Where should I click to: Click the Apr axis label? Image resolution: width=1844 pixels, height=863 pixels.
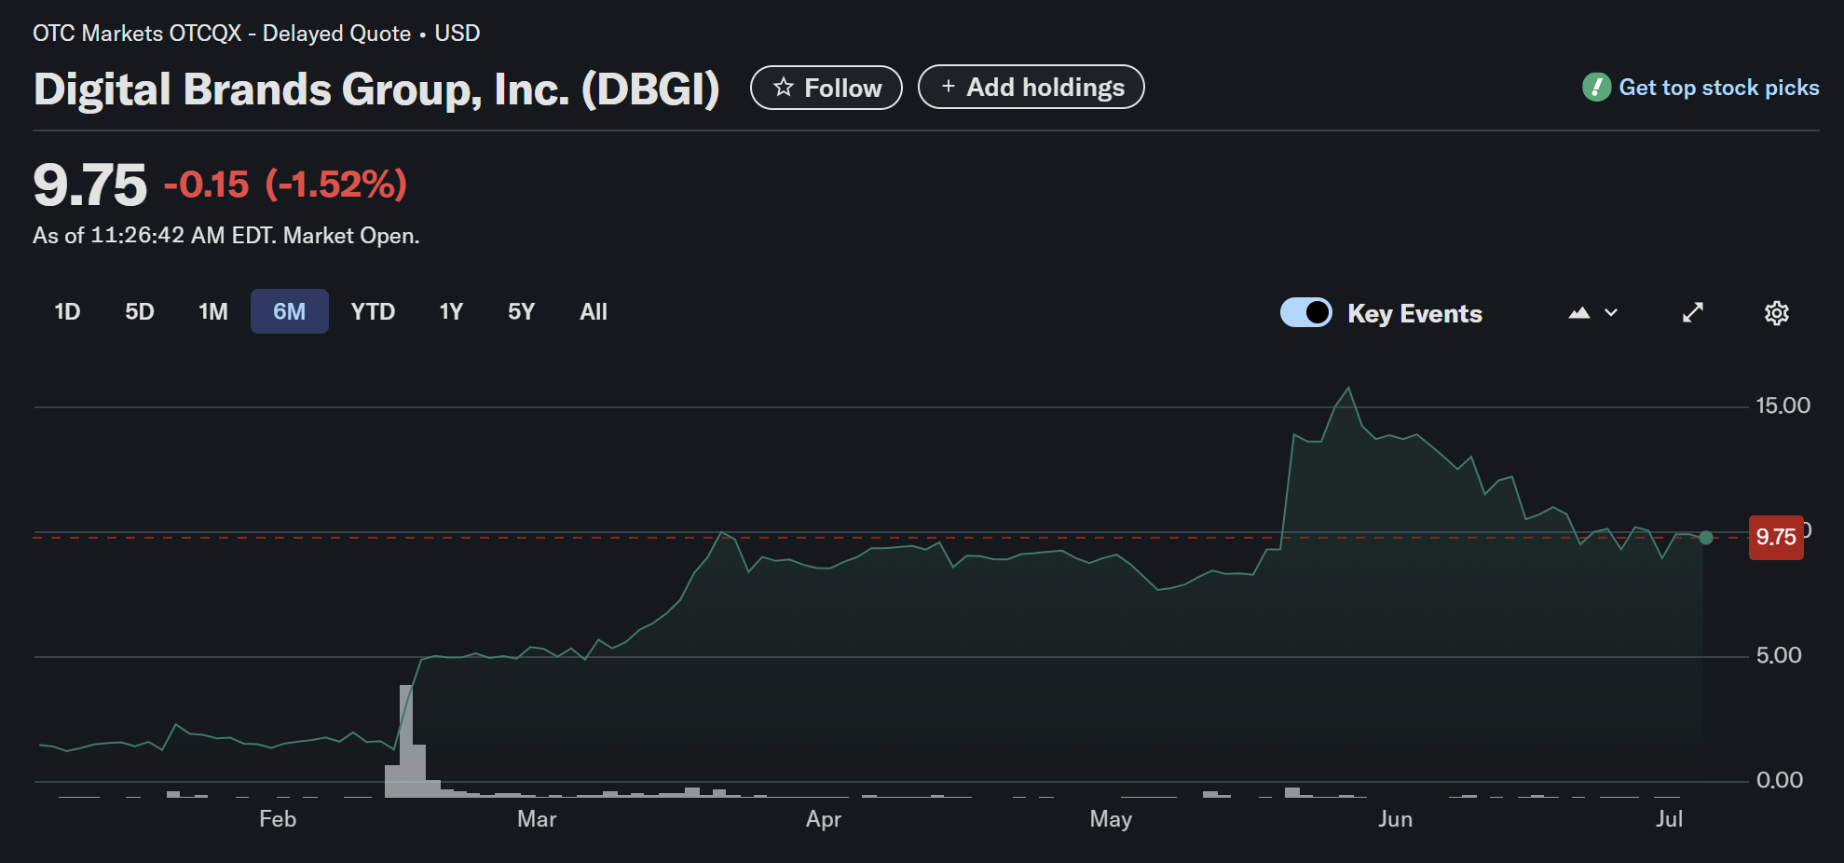pos(824,819)
